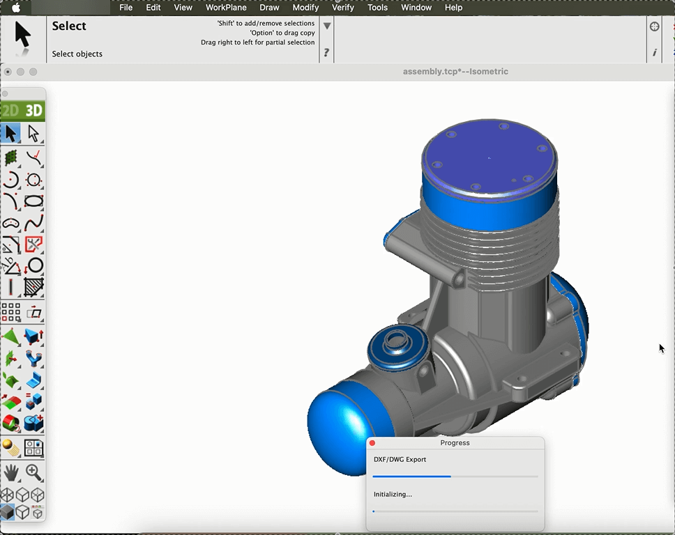675x535 pixels.
Task: Select the hatch fill tool
Action: pyautogui.click(x=33, y=287)
